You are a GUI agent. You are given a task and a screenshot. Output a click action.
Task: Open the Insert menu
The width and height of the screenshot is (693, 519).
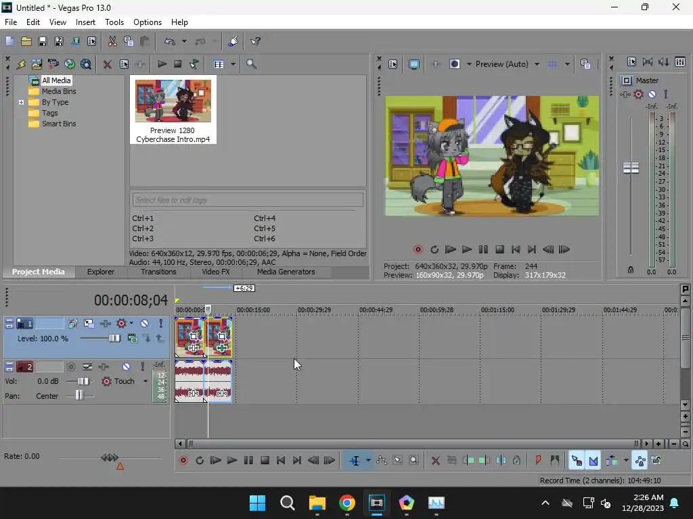coord(85,22)
